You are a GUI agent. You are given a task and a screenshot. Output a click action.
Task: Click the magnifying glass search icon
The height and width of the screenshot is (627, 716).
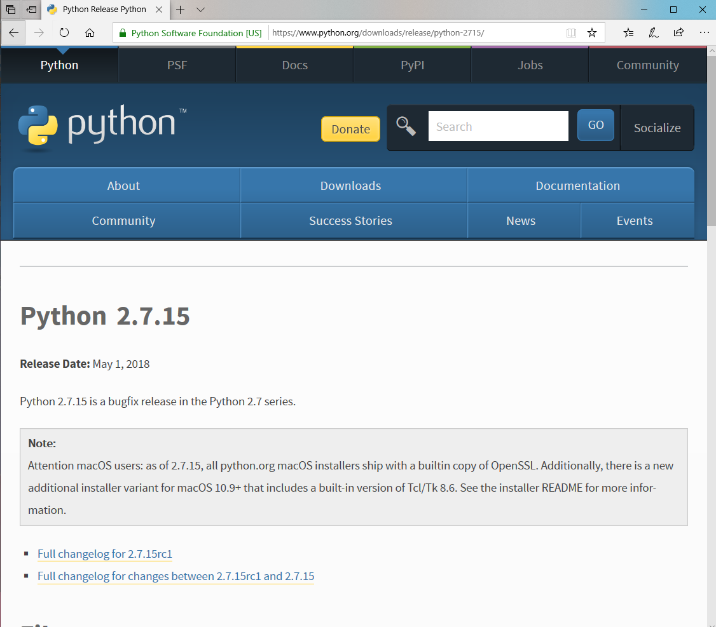406,126
